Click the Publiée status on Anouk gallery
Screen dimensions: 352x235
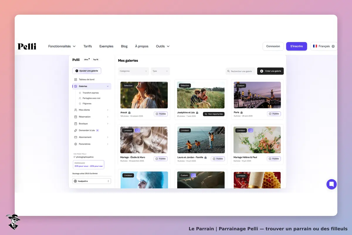pos(161,114)
